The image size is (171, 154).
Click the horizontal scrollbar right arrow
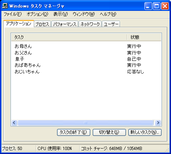pos(158,123)
